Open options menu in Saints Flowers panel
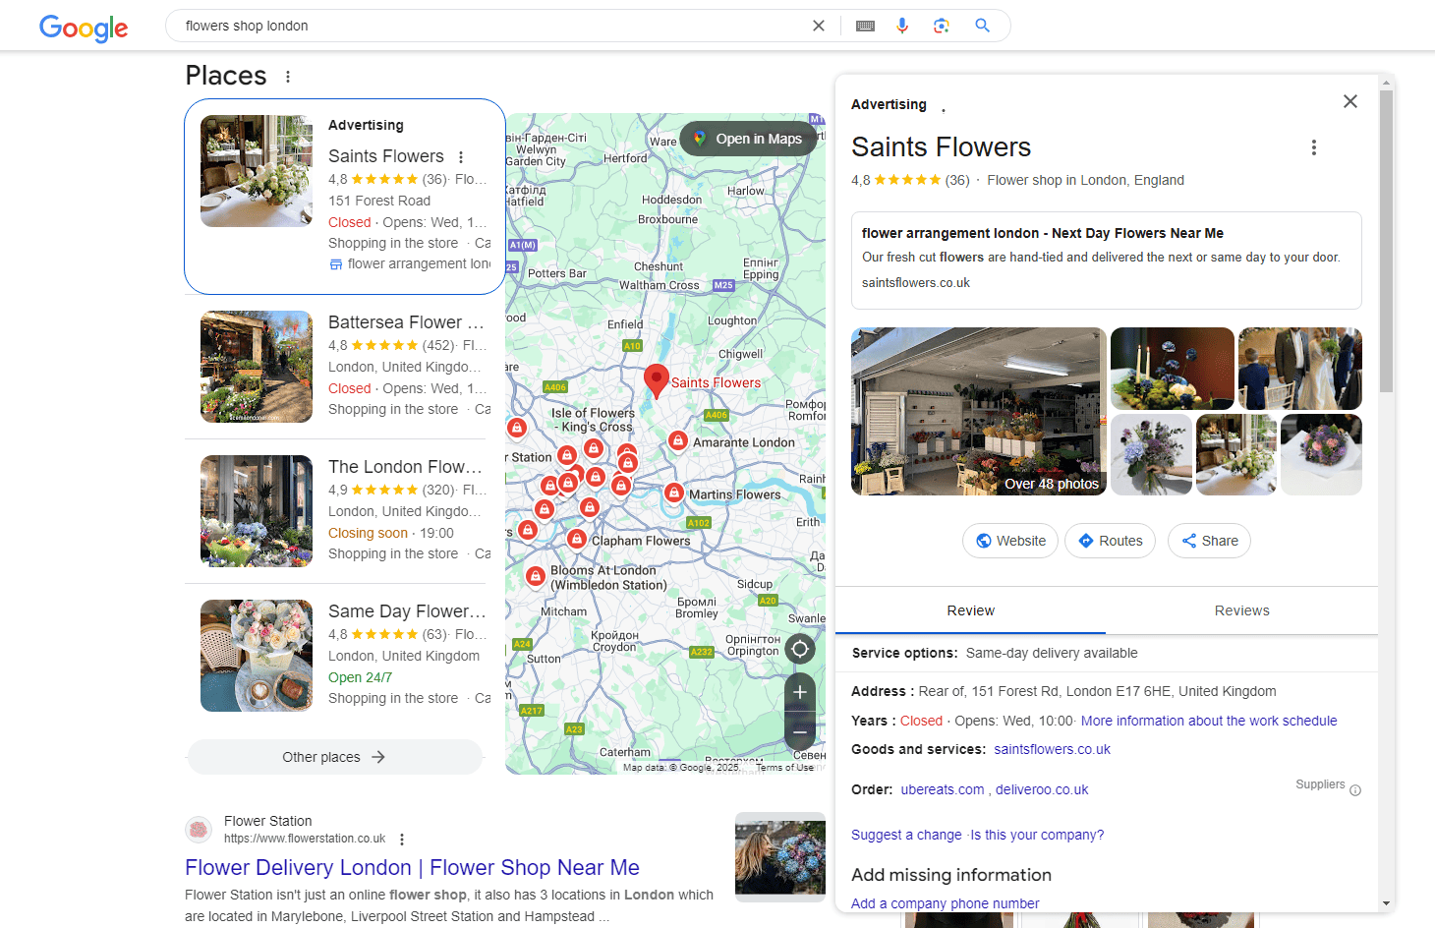The width and height of the screenshot is (1435, 928). click(x=1313, y=147)
